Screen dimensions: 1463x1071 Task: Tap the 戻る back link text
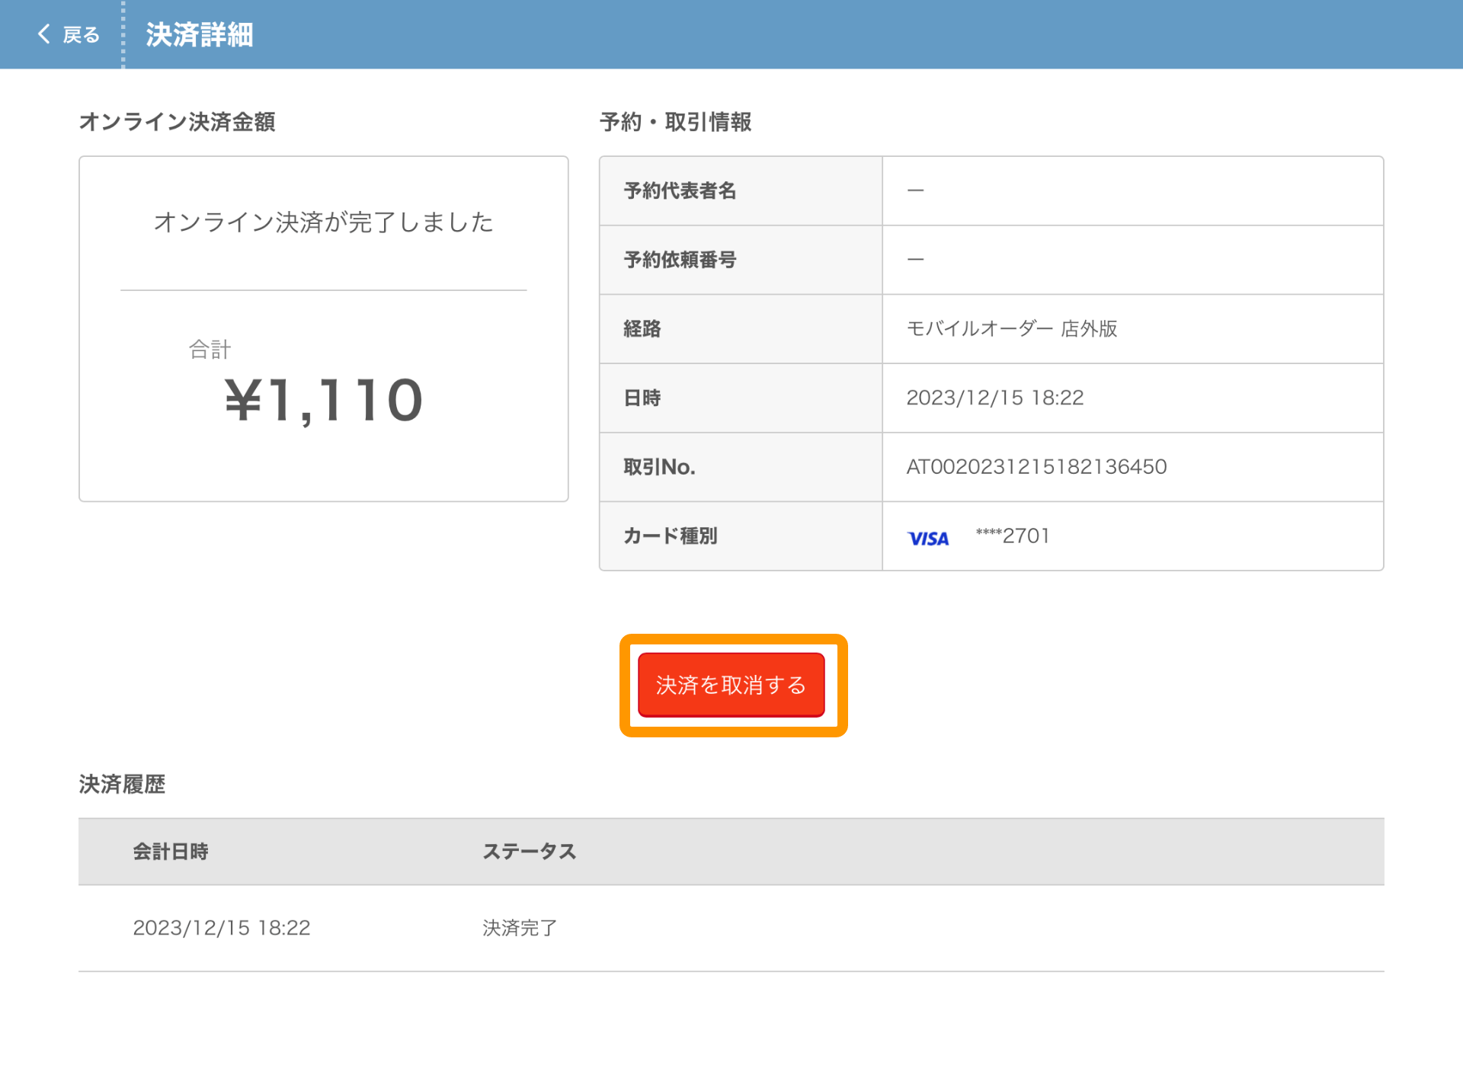(x=81, y=35)
